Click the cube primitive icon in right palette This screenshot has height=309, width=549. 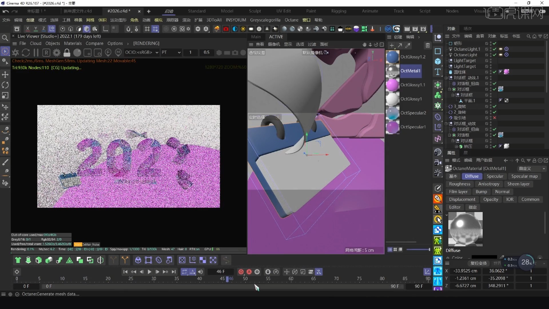pos(437,62)
